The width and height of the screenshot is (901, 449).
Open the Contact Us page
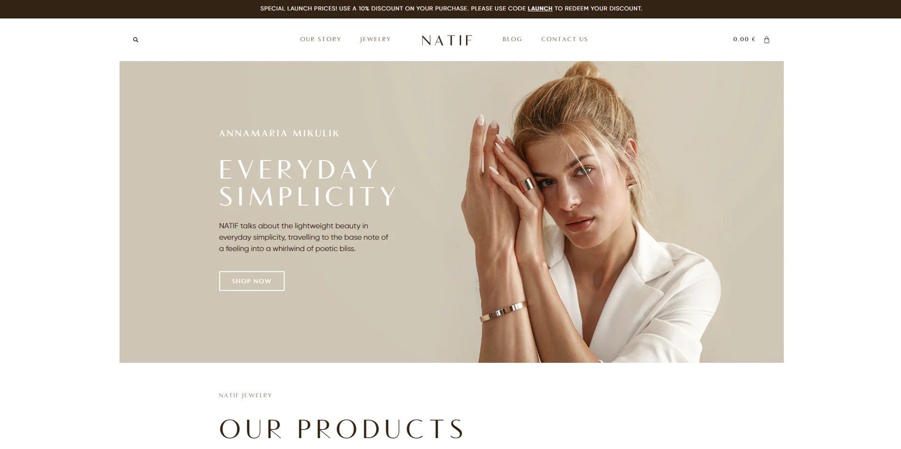(x=565, y=39)
